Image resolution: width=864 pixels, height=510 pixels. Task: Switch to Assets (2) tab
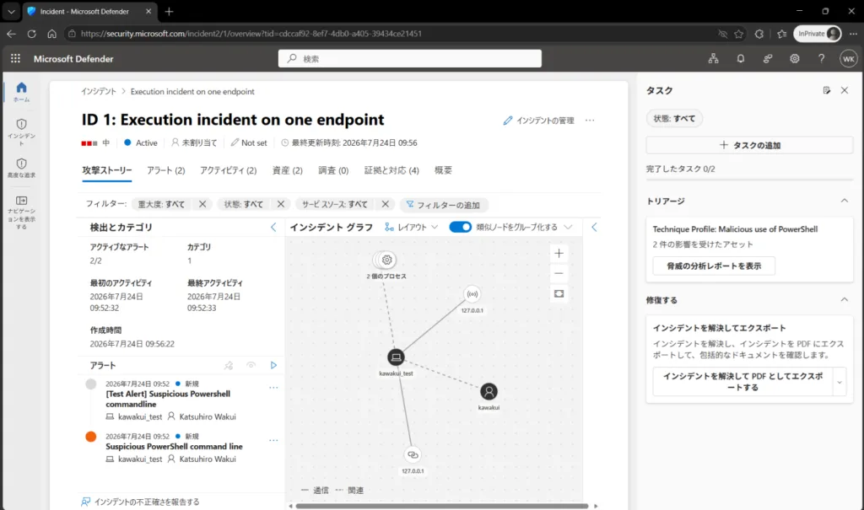pyautogui.click(x=288, y=171)
